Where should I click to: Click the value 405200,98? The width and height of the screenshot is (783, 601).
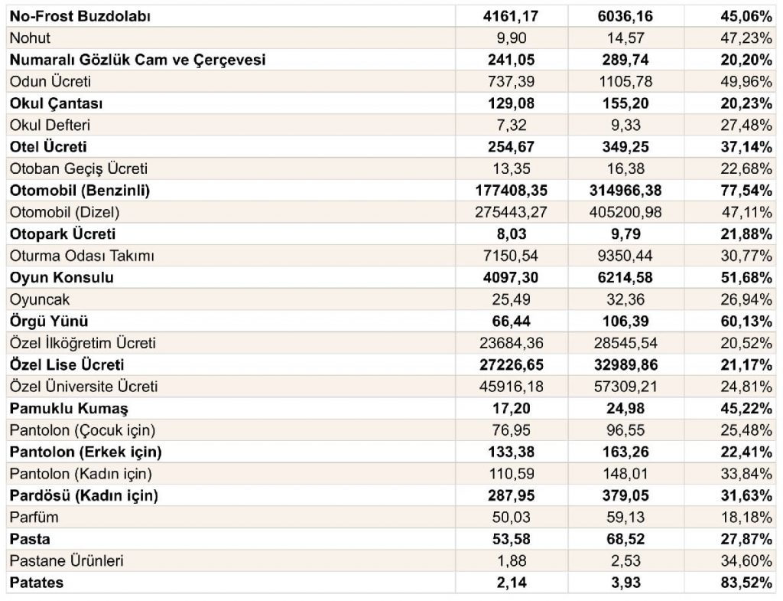[x=625, y=213]
